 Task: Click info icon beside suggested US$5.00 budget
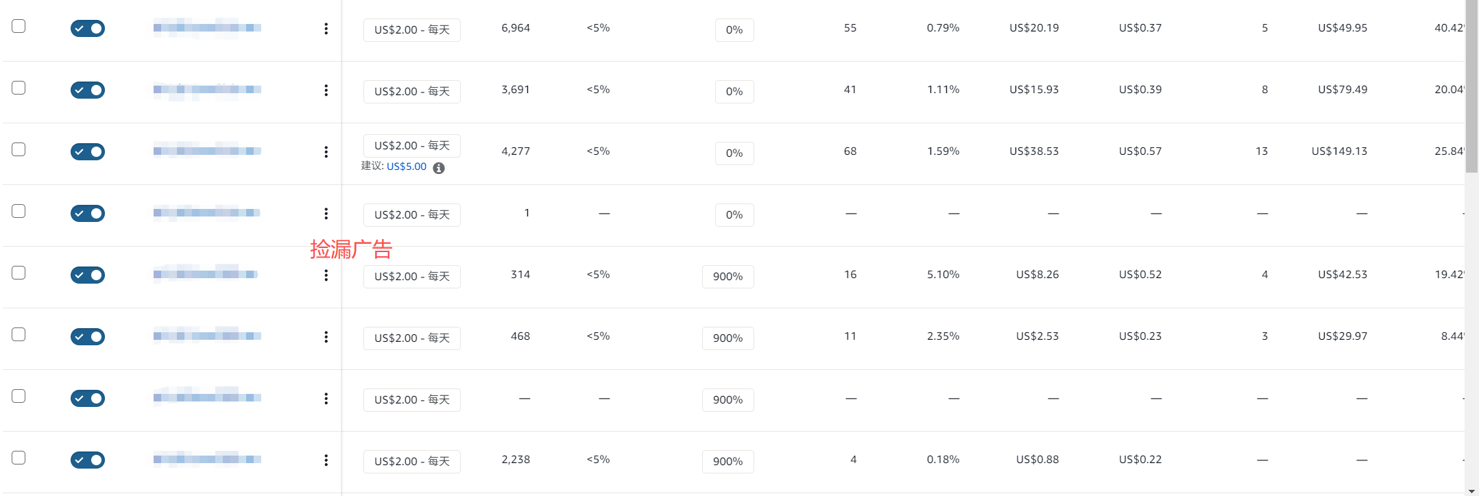pyautogui.click(x=439, y=168)
